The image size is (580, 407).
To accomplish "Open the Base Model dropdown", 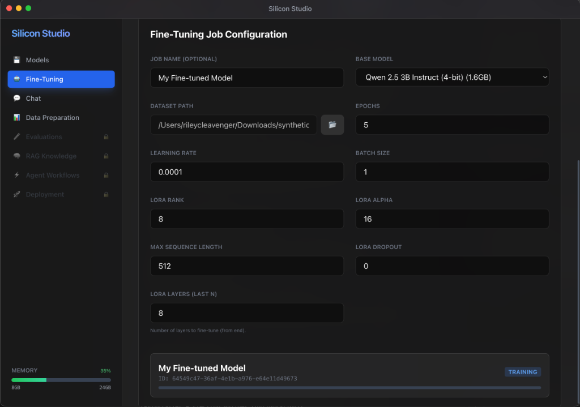I will coord(452,77).
